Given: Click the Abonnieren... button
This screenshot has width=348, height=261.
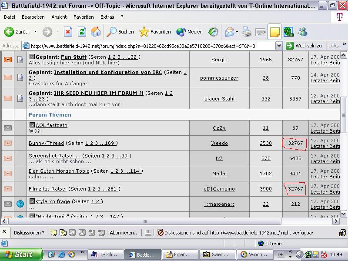Looking at the screenshot, I should (124, 233).
